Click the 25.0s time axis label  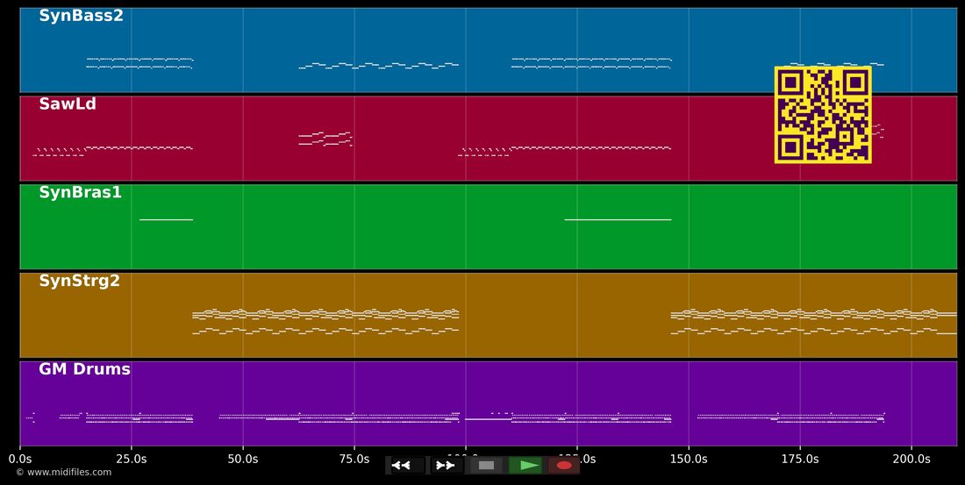coord(131,460)
